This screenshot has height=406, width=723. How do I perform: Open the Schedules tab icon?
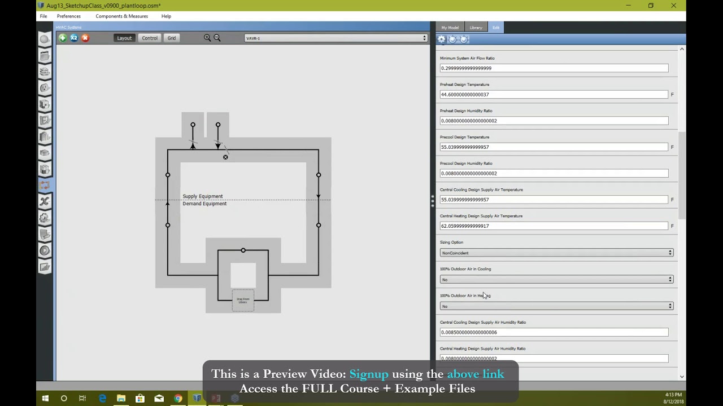[44, 56]
